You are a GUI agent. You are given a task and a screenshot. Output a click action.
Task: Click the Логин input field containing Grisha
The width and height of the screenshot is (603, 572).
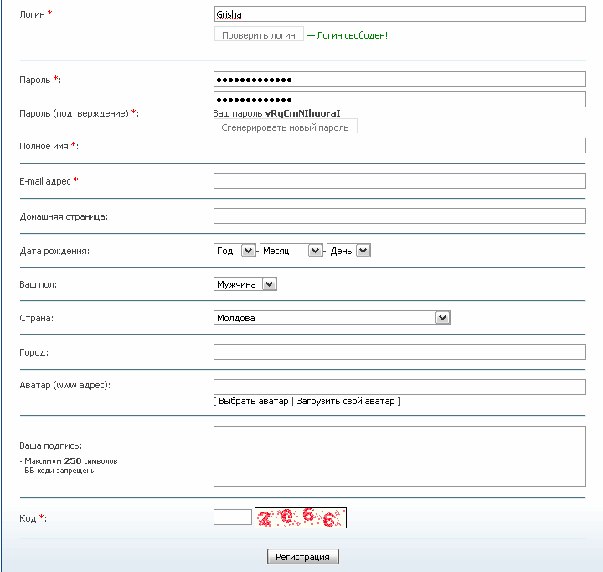[399, 14]
